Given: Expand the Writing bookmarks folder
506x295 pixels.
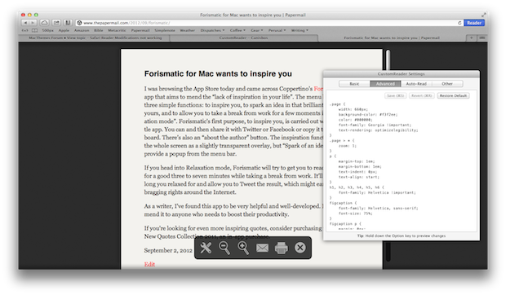Looking at the screenshot, I should point(300,30).
